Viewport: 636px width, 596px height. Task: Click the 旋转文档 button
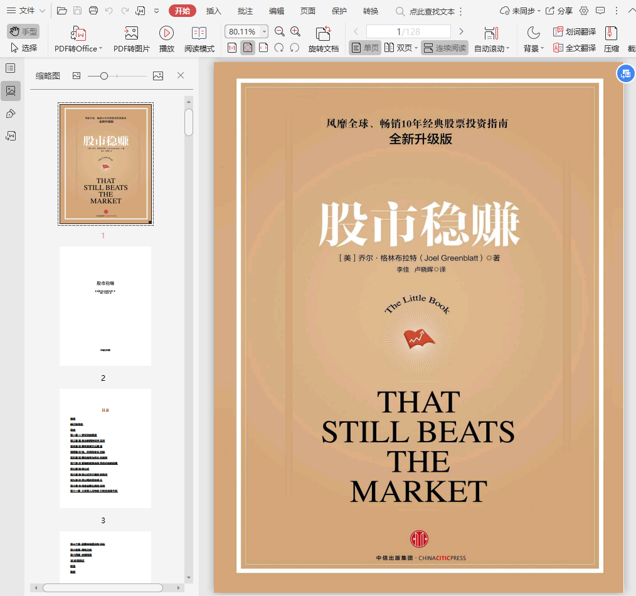click(323, 40)
